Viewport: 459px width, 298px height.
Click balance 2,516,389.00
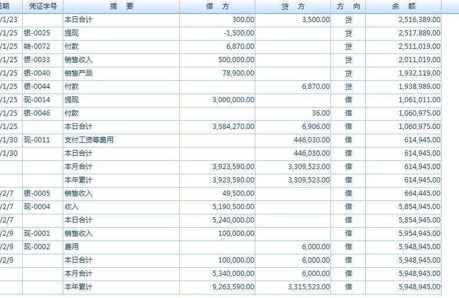pyautogui.click(x=419, y=20)
